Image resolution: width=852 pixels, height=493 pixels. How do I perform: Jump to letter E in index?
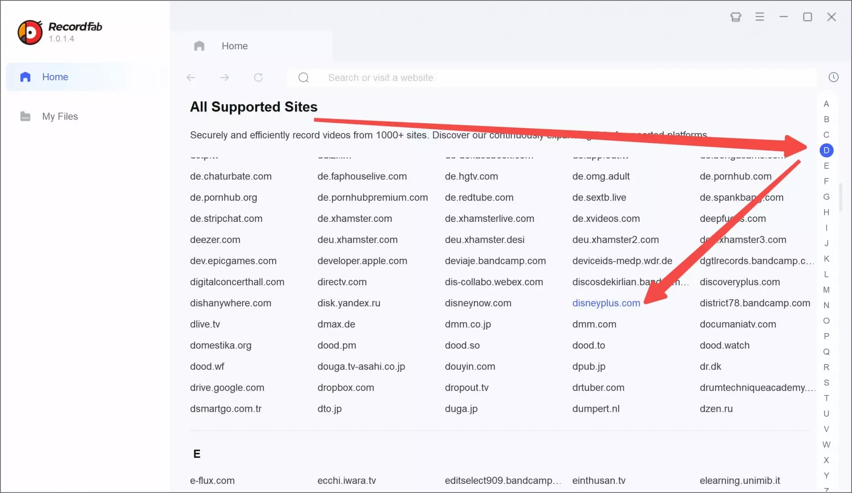[x=826, y=166]
